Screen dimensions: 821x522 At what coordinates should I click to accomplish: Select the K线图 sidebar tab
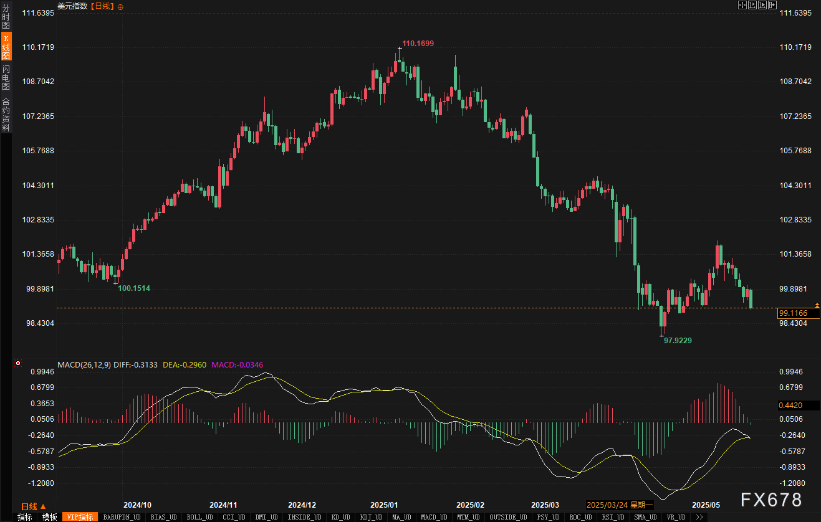point(6,46)
